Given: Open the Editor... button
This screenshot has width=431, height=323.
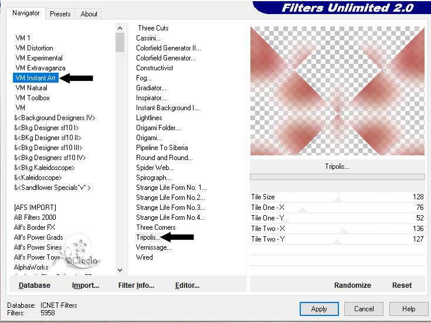Looking at the screenshot, I should point(187,285).
